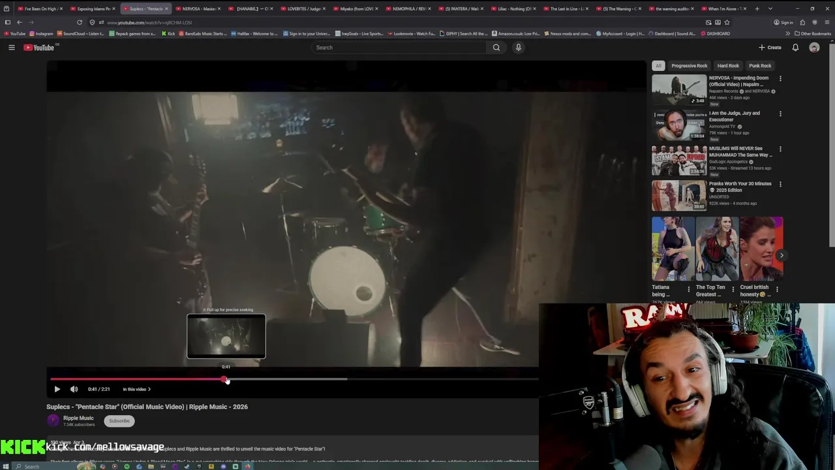This screenshot has height=470, width=835.
Task: Open the Ripple Music channel avatar
Action: pyautogui.click(x=53, y=421)
